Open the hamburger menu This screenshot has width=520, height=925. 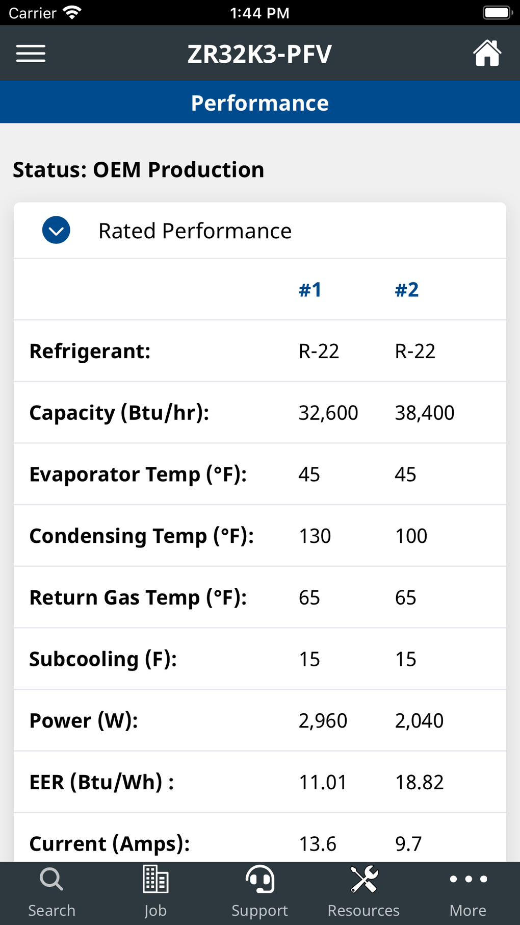31,53
